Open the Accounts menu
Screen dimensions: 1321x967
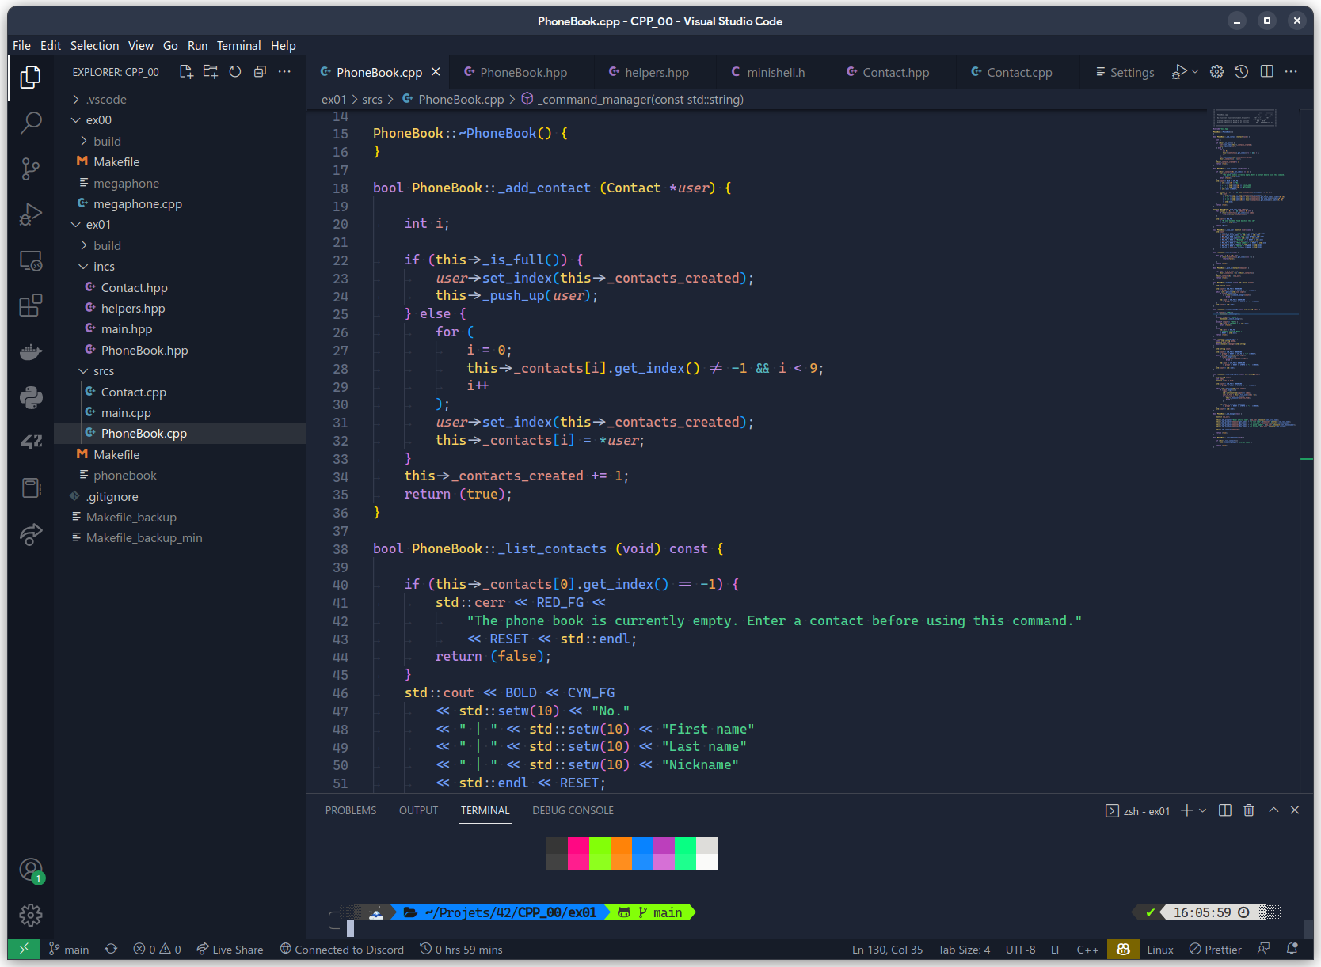click(x=31, y=870)
